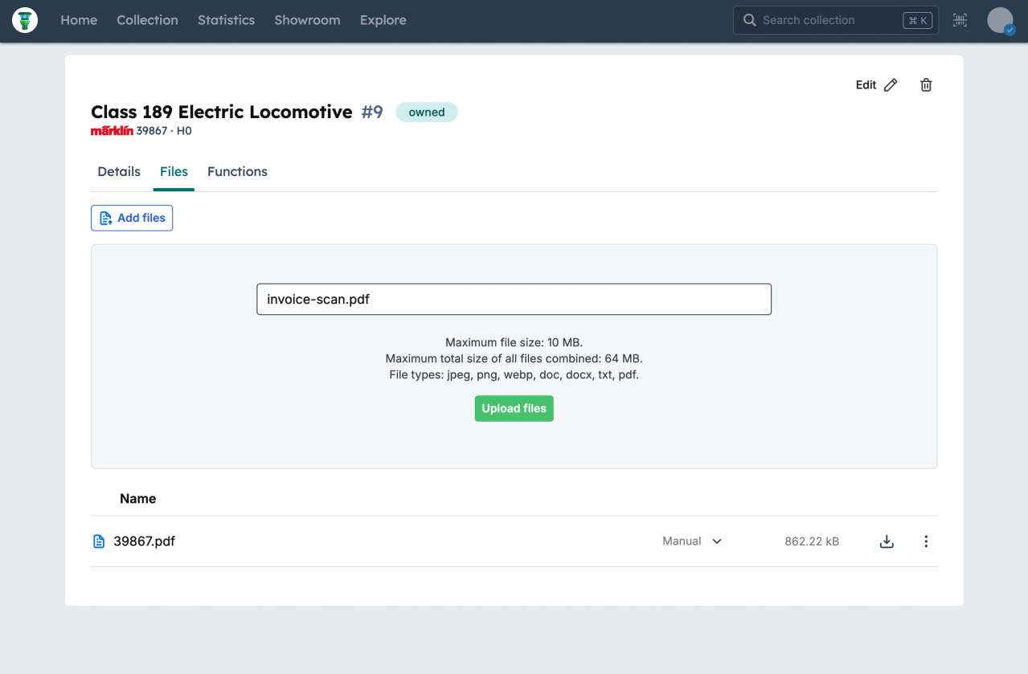Switch to the Details tab
This screenshot has width=1028, height=674.
(x=119, y=172)
